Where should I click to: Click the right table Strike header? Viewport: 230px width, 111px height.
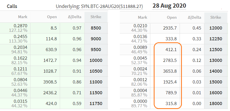point(216,18)
